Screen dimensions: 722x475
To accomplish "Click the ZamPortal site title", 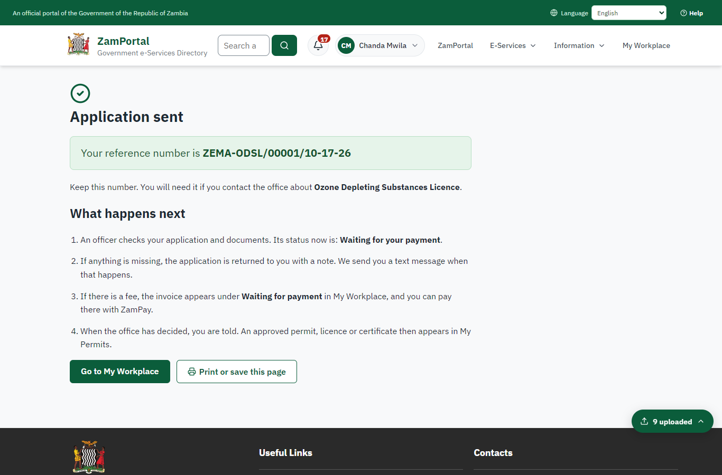I will pyautogui.click(x=123, y=41).
